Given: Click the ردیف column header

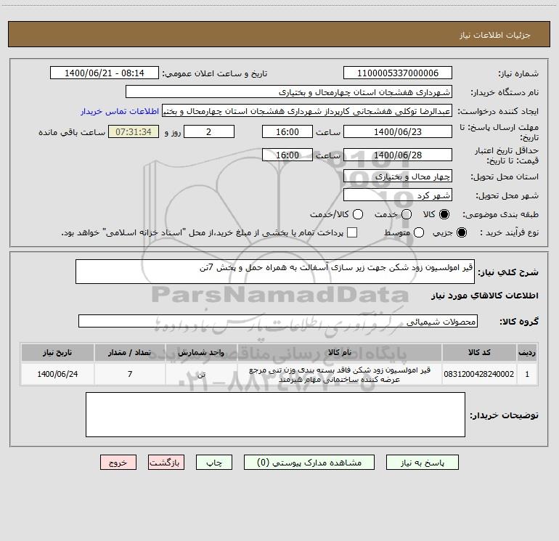Looking at the screenshot, I should (x=527, y=352).
